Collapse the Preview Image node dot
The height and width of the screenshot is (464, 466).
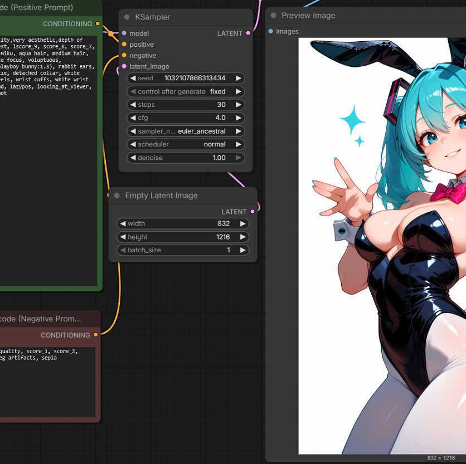pos(274,16)
